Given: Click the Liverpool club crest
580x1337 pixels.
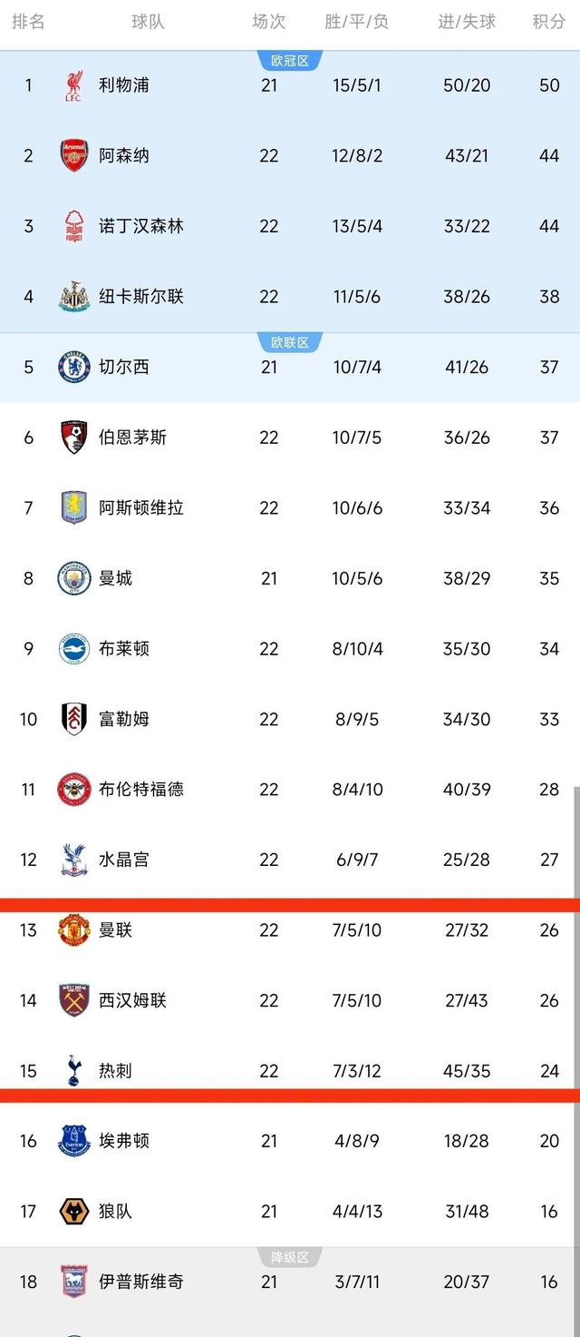Looking at the screenshot, I should 74,85.
